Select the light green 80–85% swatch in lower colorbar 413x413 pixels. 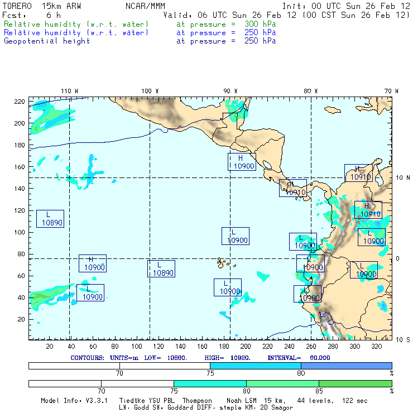tap(282, 383)
